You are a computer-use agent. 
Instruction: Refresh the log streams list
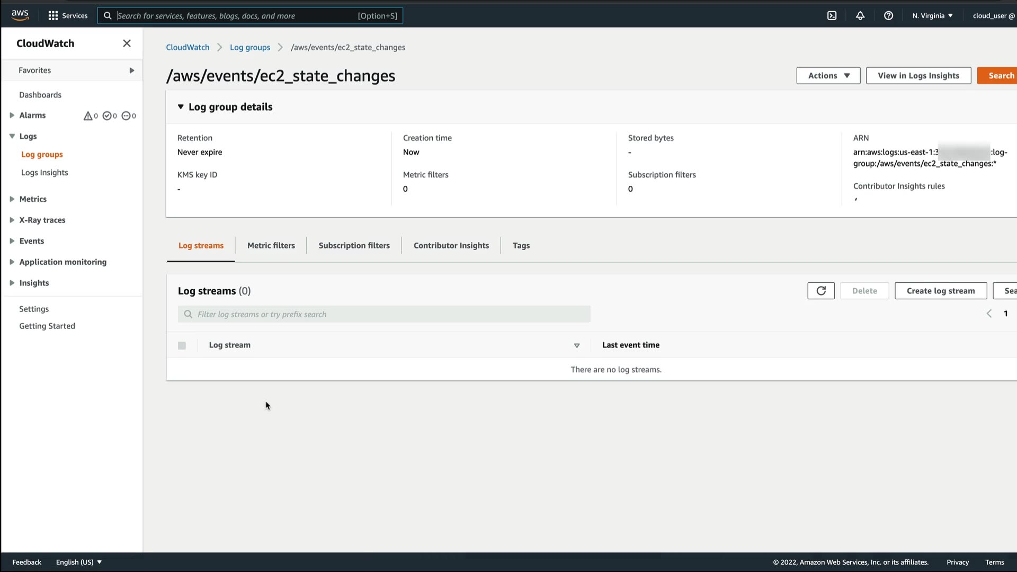[821, 291]
